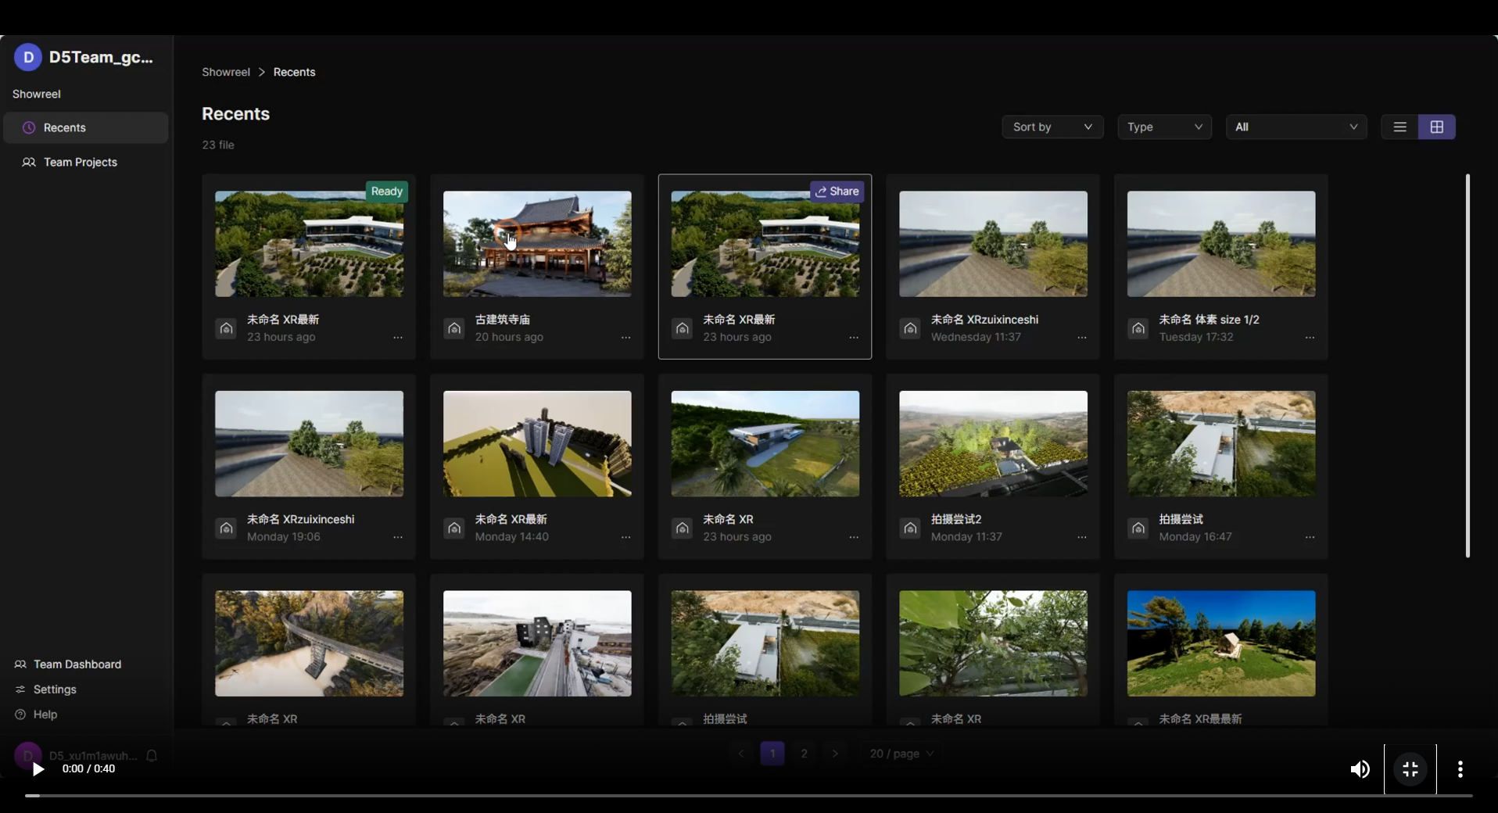
Task: Click the notification bell icon
Action: (x=152, y=756)
